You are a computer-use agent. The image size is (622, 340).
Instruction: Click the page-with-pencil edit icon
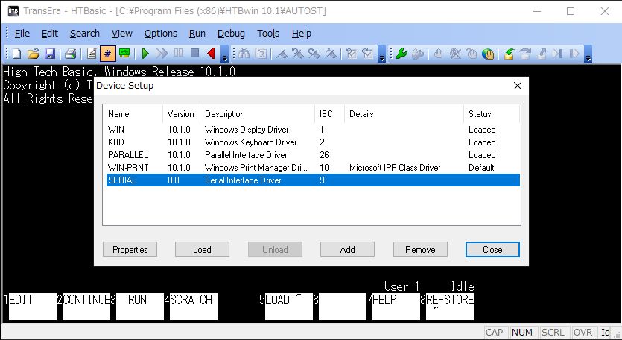point(91,53)
